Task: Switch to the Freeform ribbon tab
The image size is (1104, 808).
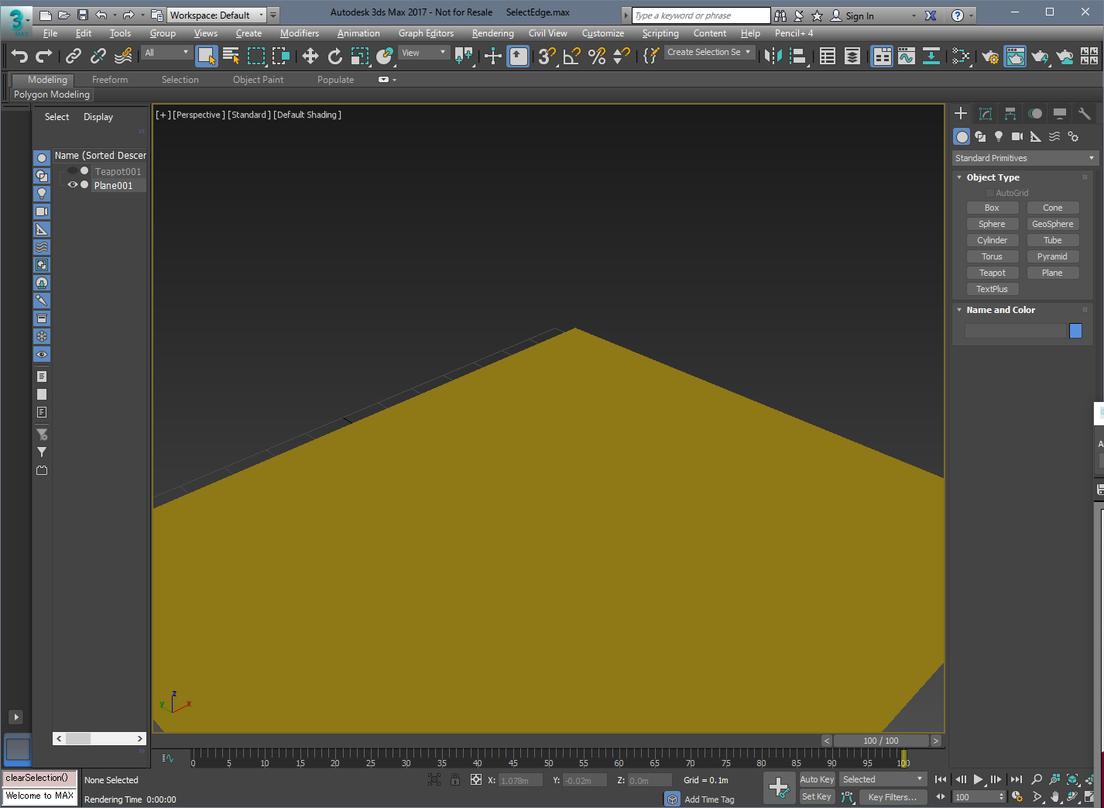Action: click(110, 80)
